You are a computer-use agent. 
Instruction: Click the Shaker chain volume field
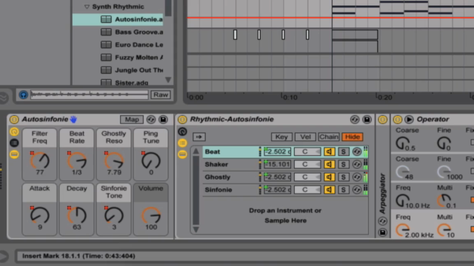tap(277, 164)
